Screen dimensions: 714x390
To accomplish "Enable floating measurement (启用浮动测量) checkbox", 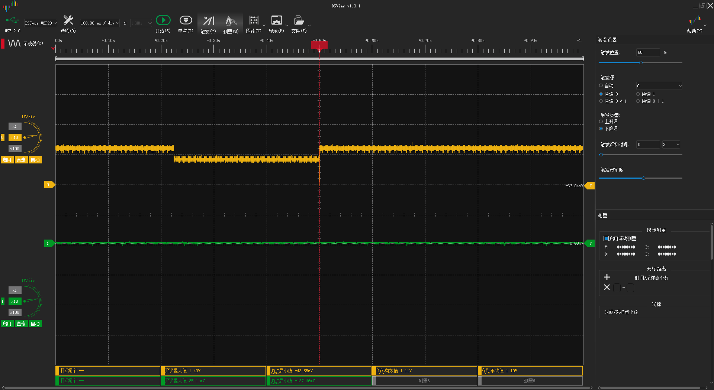I will pos(606,238).
